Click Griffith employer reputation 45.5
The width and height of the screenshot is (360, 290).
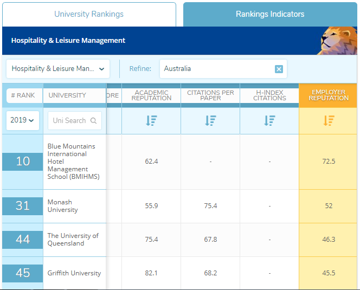coord(329,273)
